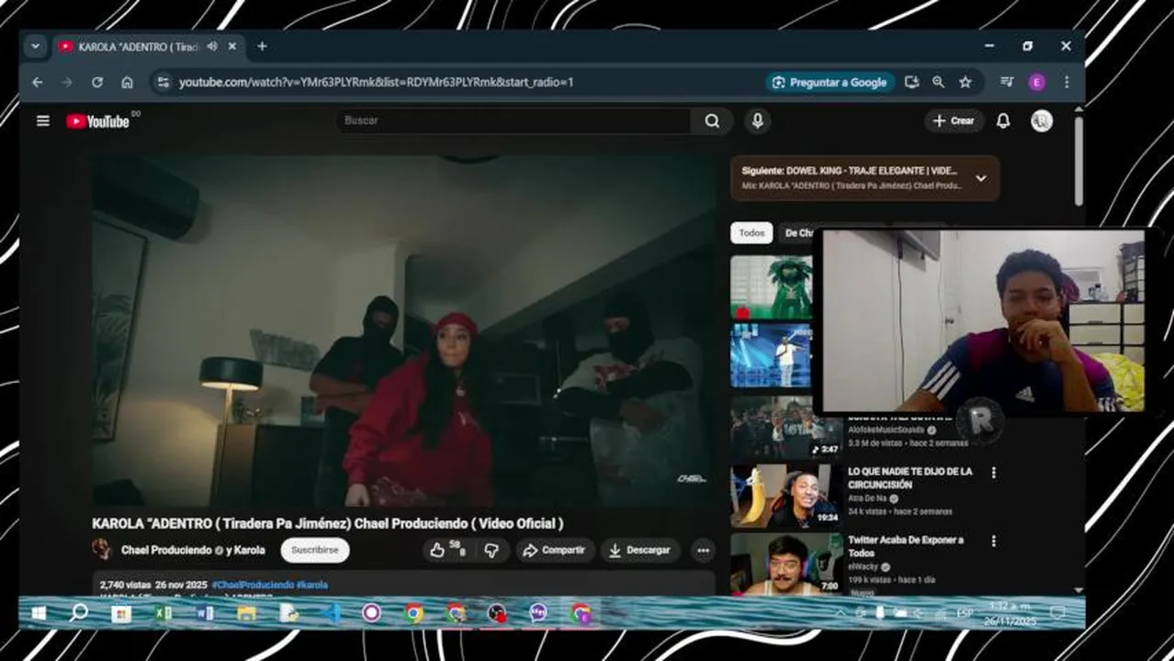Click the video player showing KAROLA
Viewport: 1174px width, 661px height.
click(404, 330)
